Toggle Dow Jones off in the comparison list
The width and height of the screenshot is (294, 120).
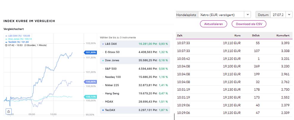point(135,60)
